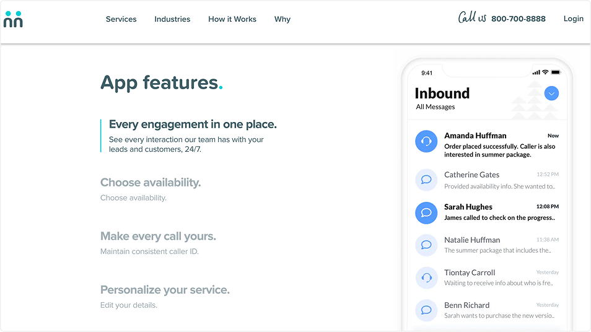The height and width of the screenshot is (332, 591).
Task: Open the Why menu item
Action: 282,19
